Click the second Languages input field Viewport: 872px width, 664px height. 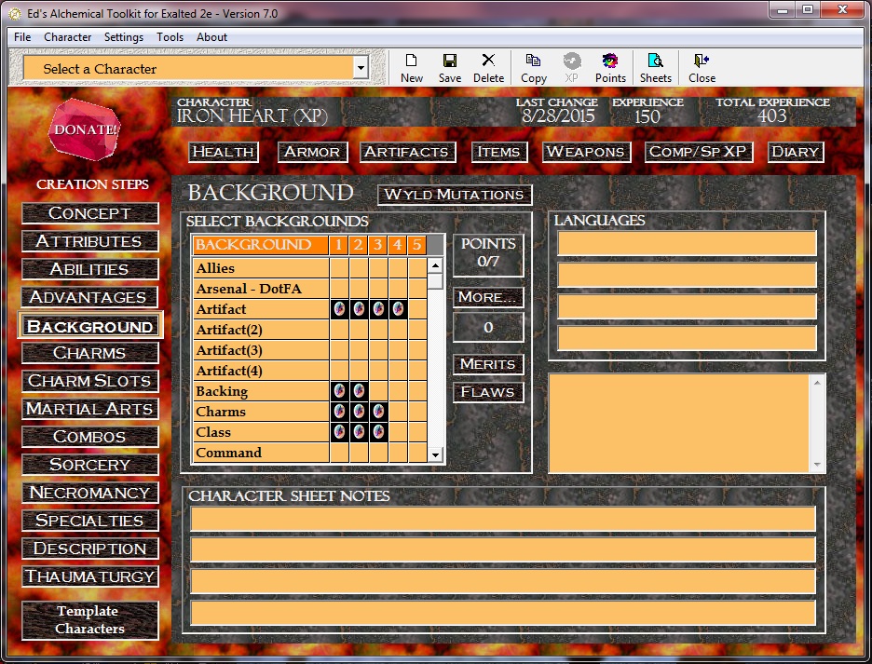pyautogui.click(x=687, y=275)
